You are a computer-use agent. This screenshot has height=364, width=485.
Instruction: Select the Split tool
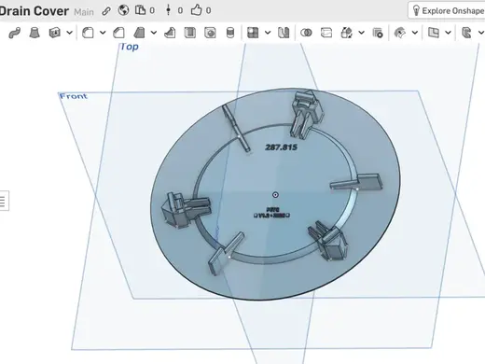coord(326,33)
